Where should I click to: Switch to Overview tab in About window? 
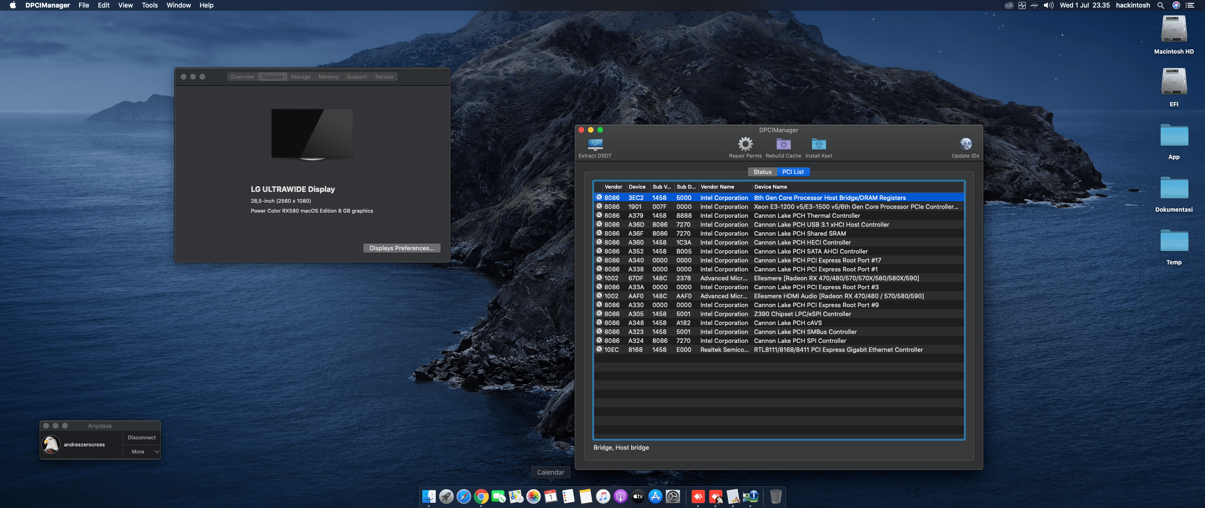pos(242,77)
